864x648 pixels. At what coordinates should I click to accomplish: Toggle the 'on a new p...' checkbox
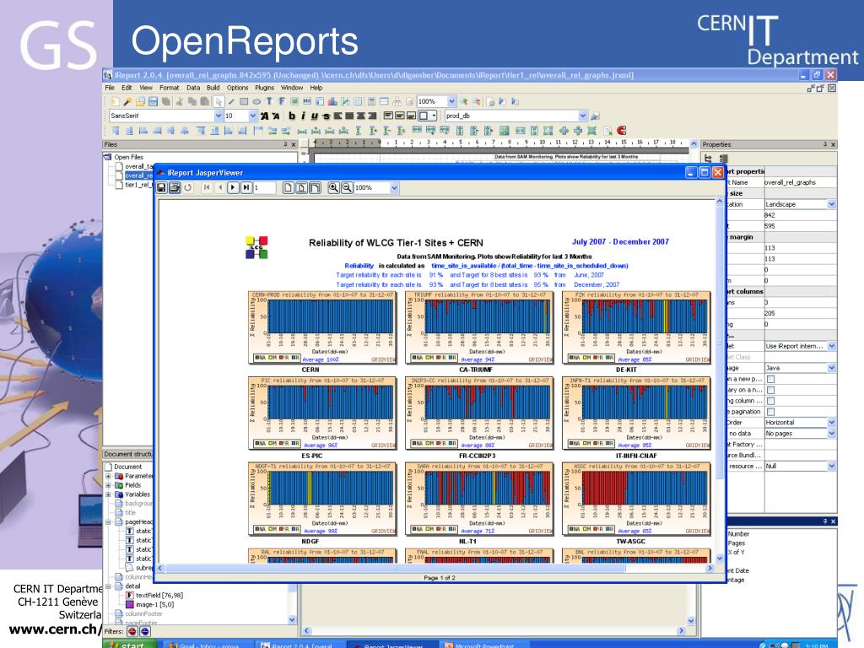[771, 379]
